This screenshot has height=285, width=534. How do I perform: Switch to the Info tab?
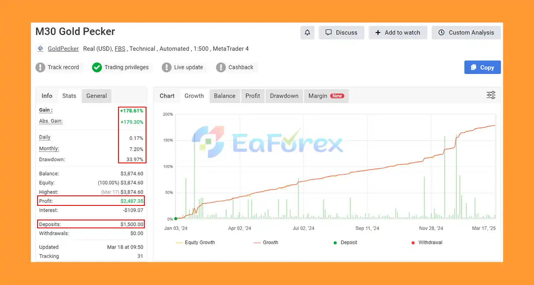pyautogui.click(x=47, y=96)
